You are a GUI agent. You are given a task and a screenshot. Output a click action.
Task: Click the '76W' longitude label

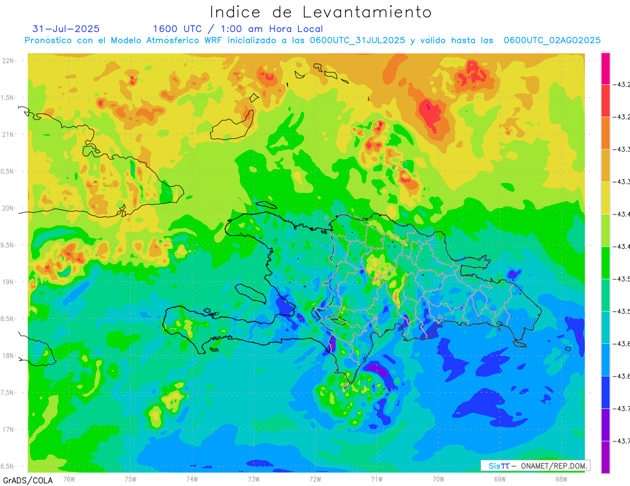click(69, 479)
